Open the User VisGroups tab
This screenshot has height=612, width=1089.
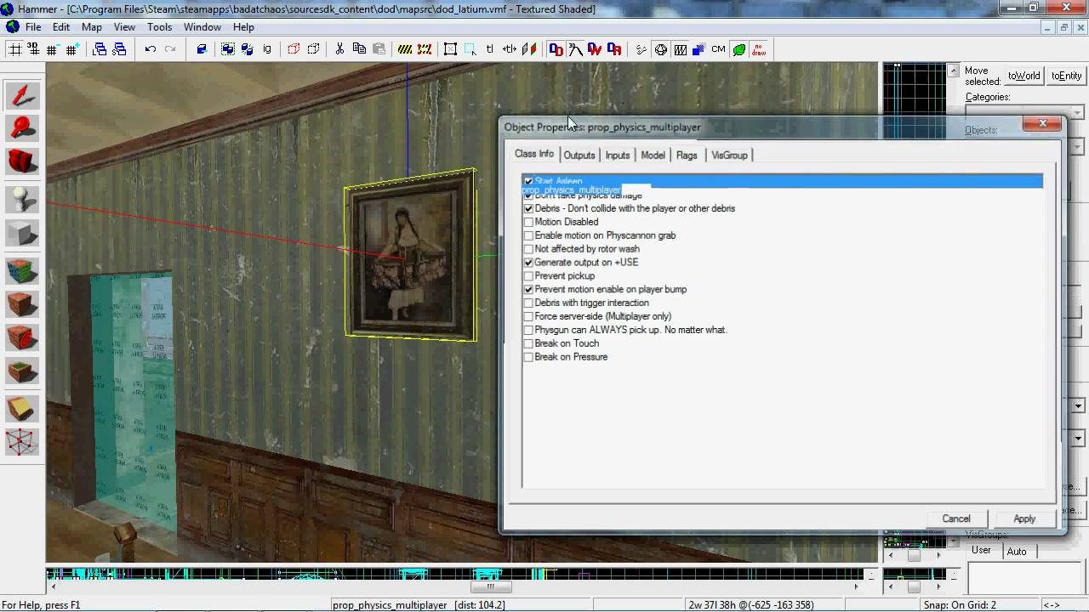tap(981, 550)
